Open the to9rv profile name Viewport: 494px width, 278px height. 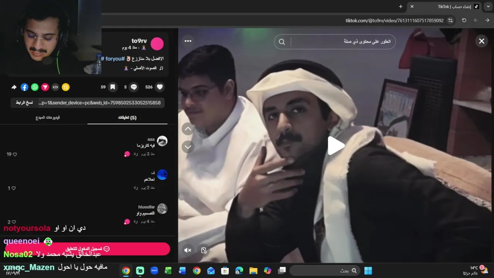(139, 41)
